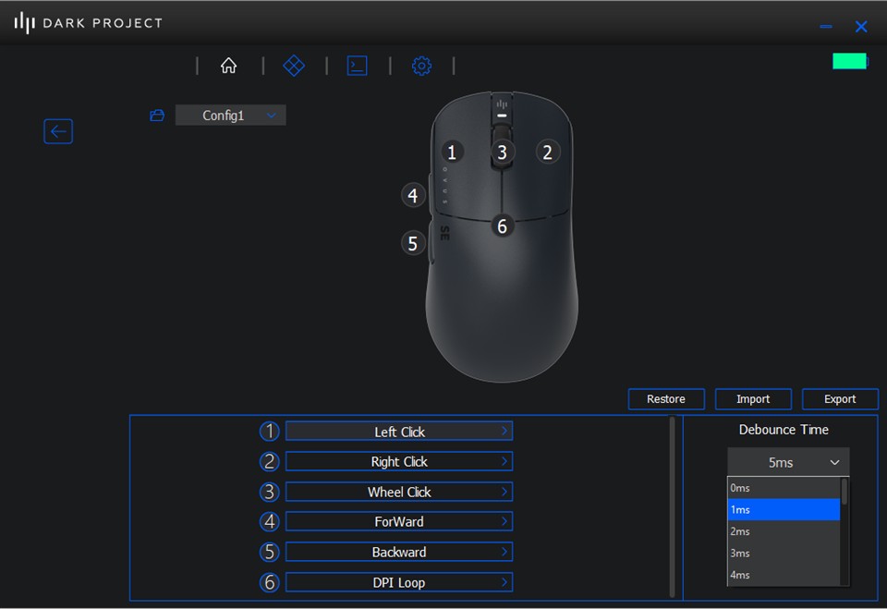887x609 pixels.
Task: Expand the Config1 profile dropdown
Action: (x=231, y=116)
